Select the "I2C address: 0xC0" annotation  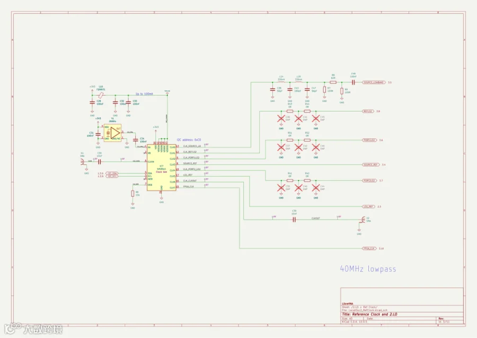189,140
